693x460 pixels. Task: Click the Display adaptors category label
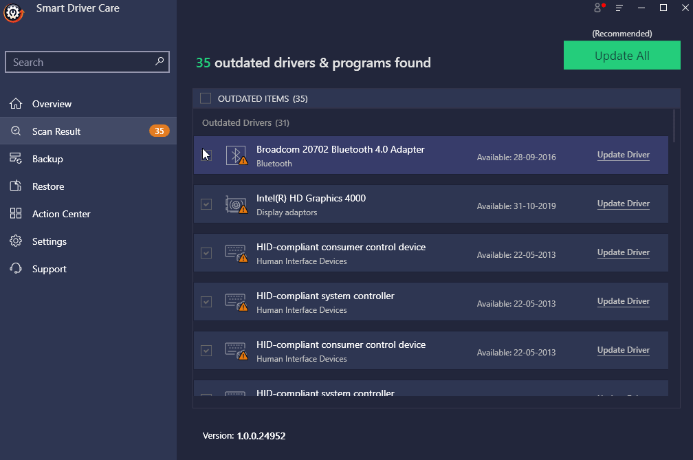(x=287, y=212)
